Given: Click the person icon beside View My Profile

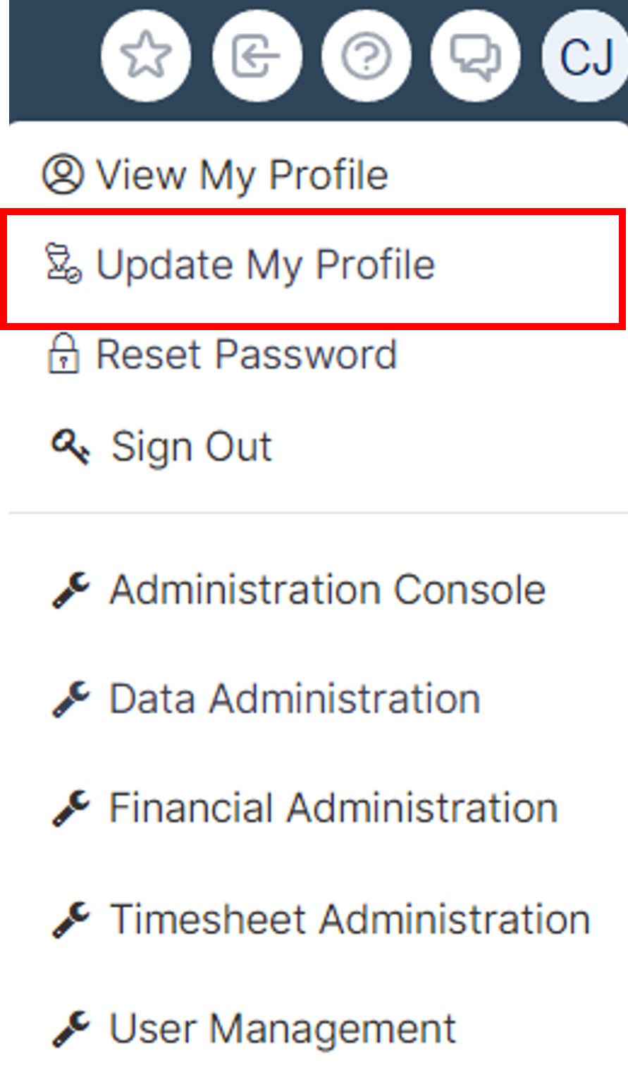Looking at the screenshot, I should pos(63,174).
